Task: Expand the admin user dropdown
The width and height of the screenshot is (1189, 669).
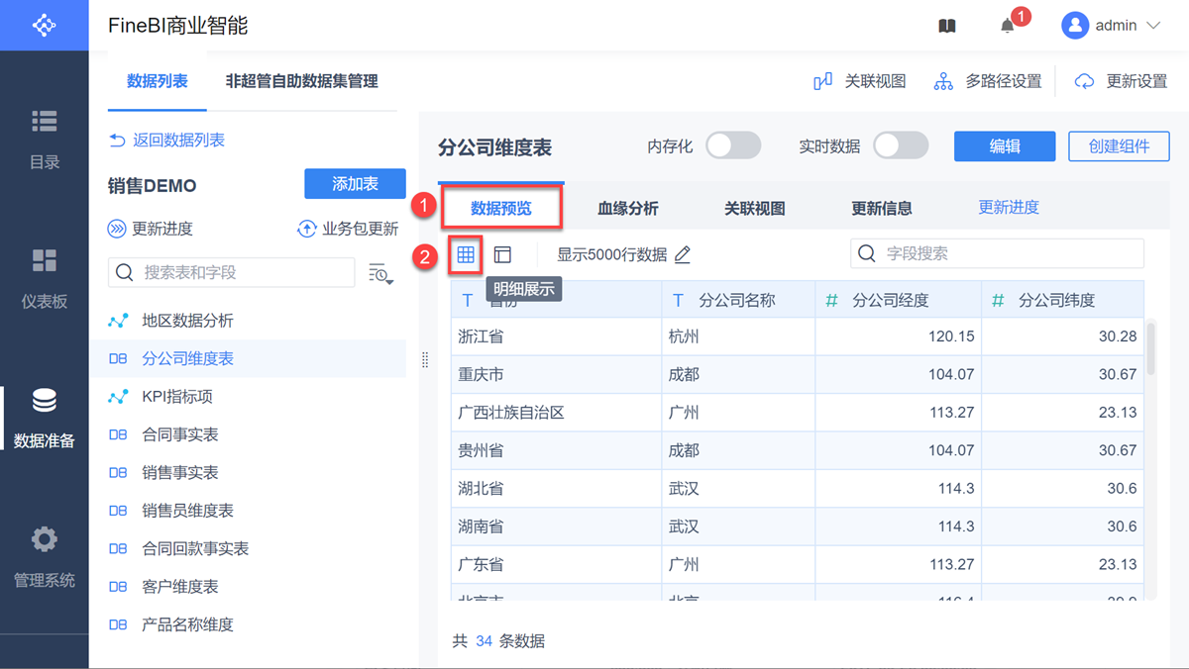Action: tap(1152, 26)
